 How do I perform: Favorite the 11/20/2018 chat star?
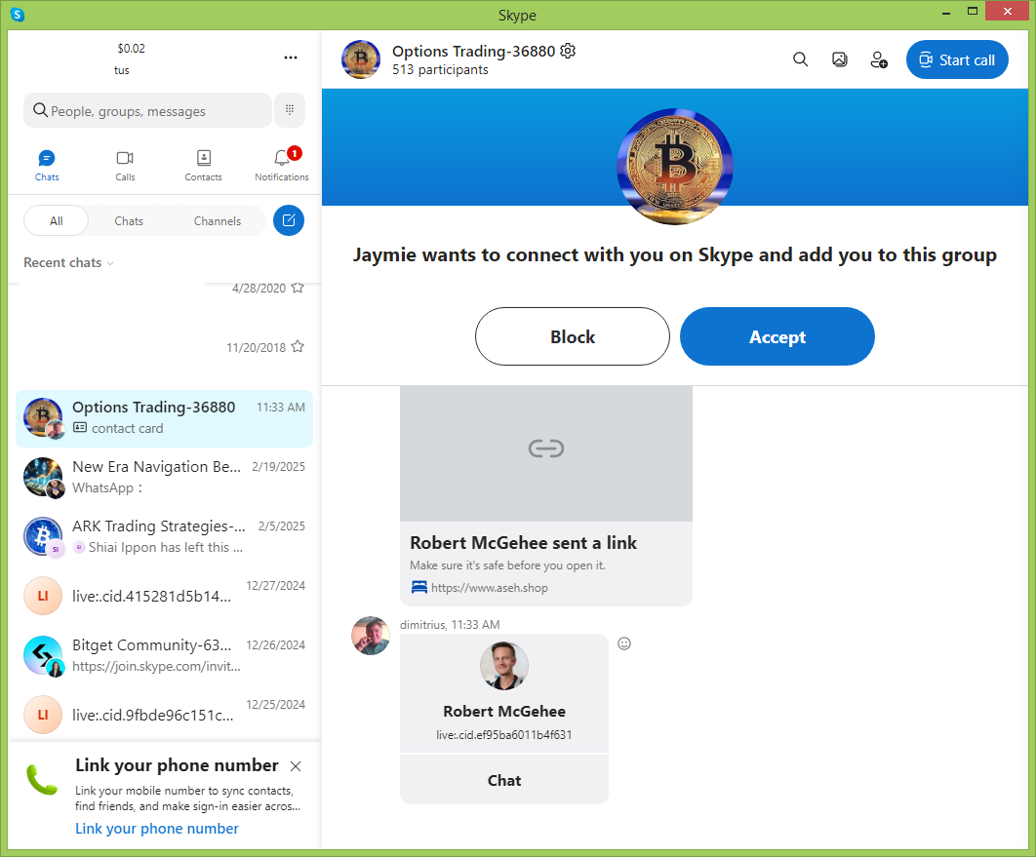(298, 347)
